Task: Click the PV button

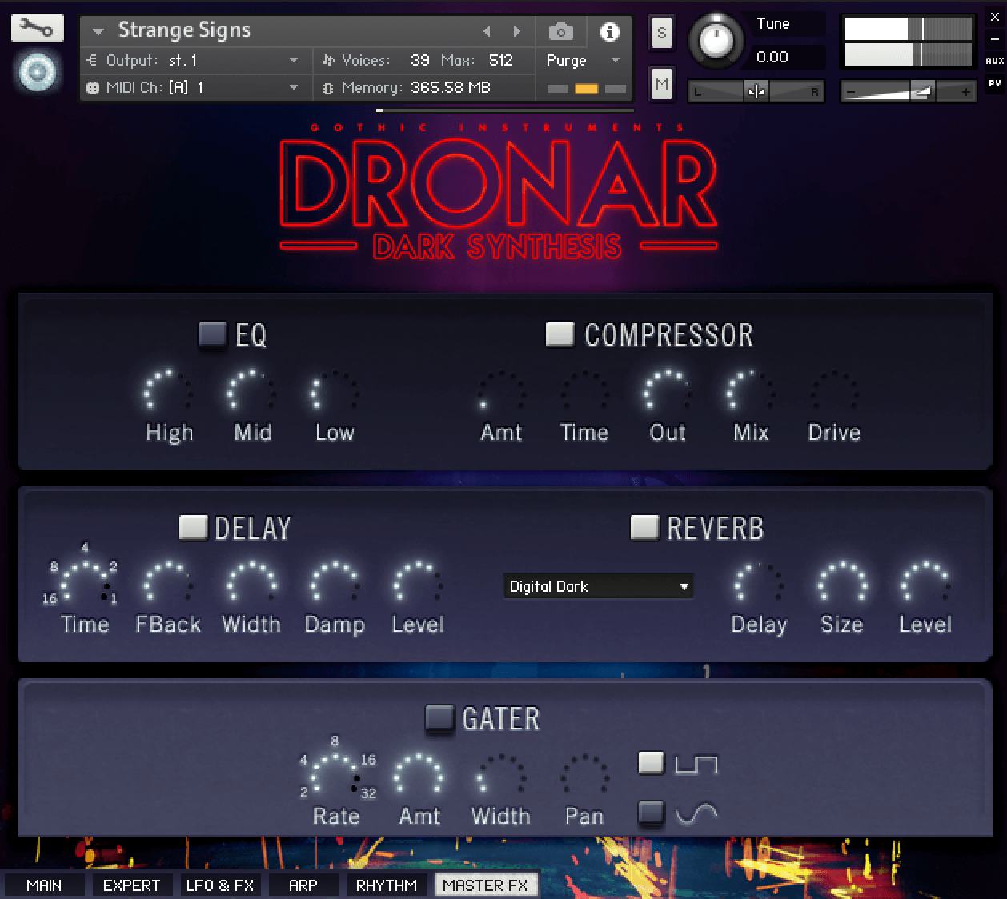Action: tap(994, 83)
